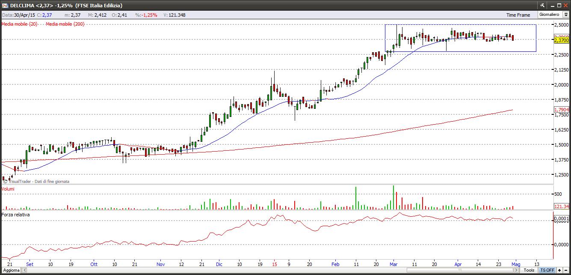Click the Ott month label on time axis
This screenshot has height=275, width=571.
[x=94, y=264]
